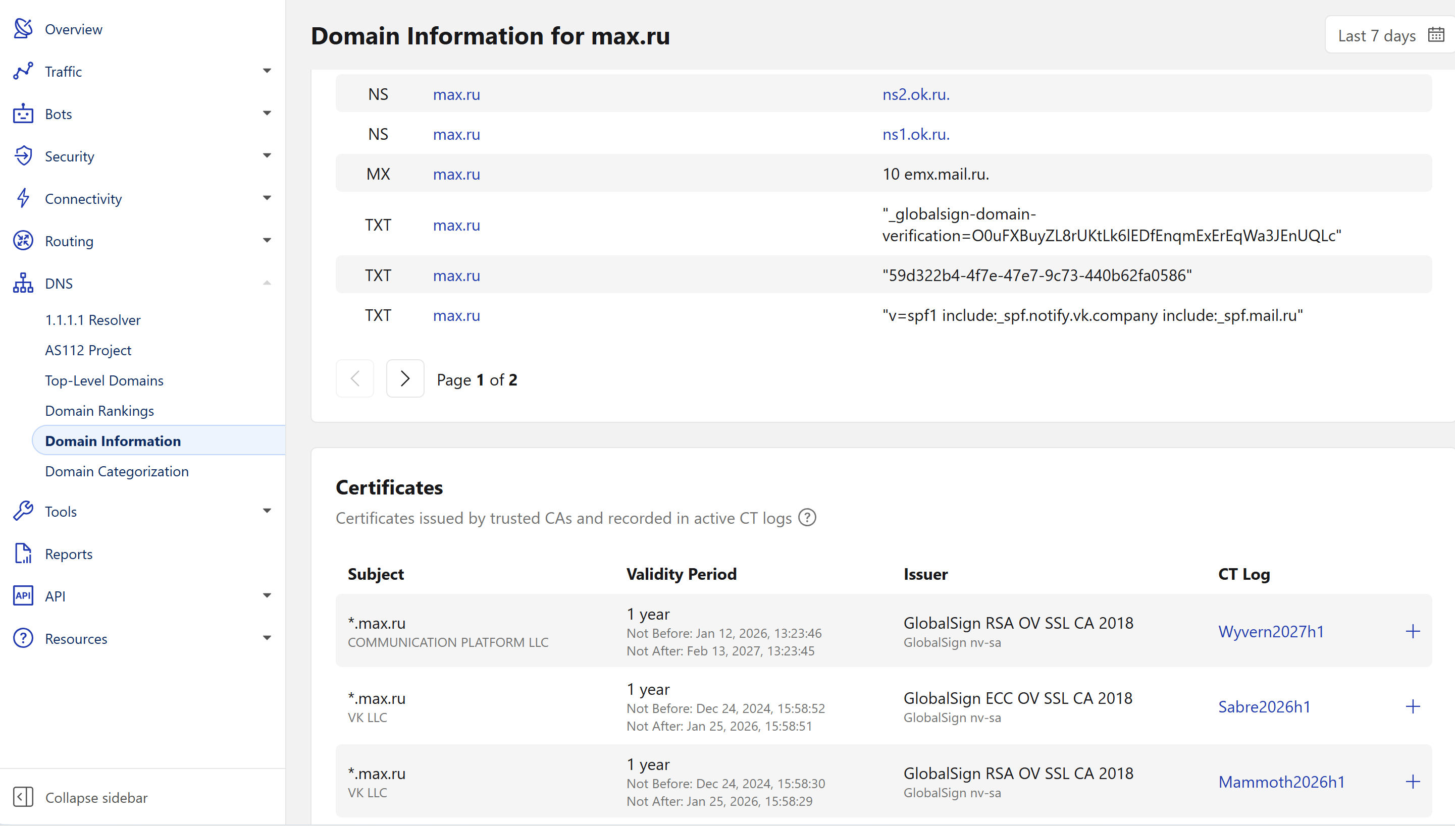
Task: Open 1.1.1.1 Resolver page
Action: coord(92,320)
